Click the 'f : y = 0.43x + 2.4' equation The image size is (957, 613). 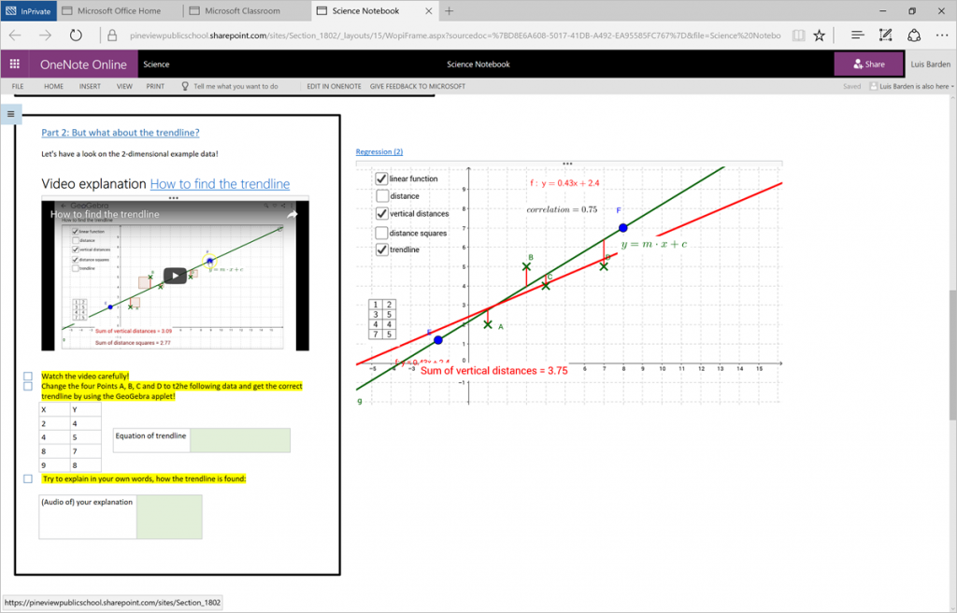pyautogui.click(x=564, y=182)
